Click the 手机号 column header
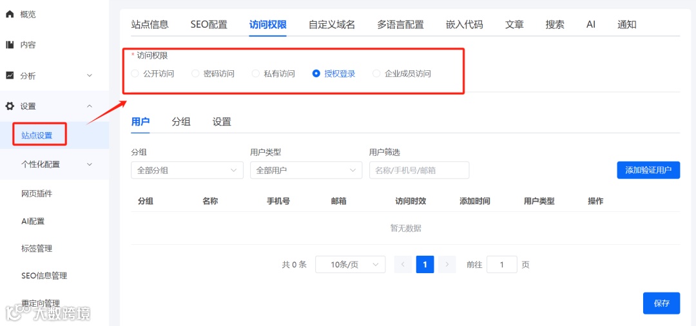696x326 pixels. coord(278,202)
